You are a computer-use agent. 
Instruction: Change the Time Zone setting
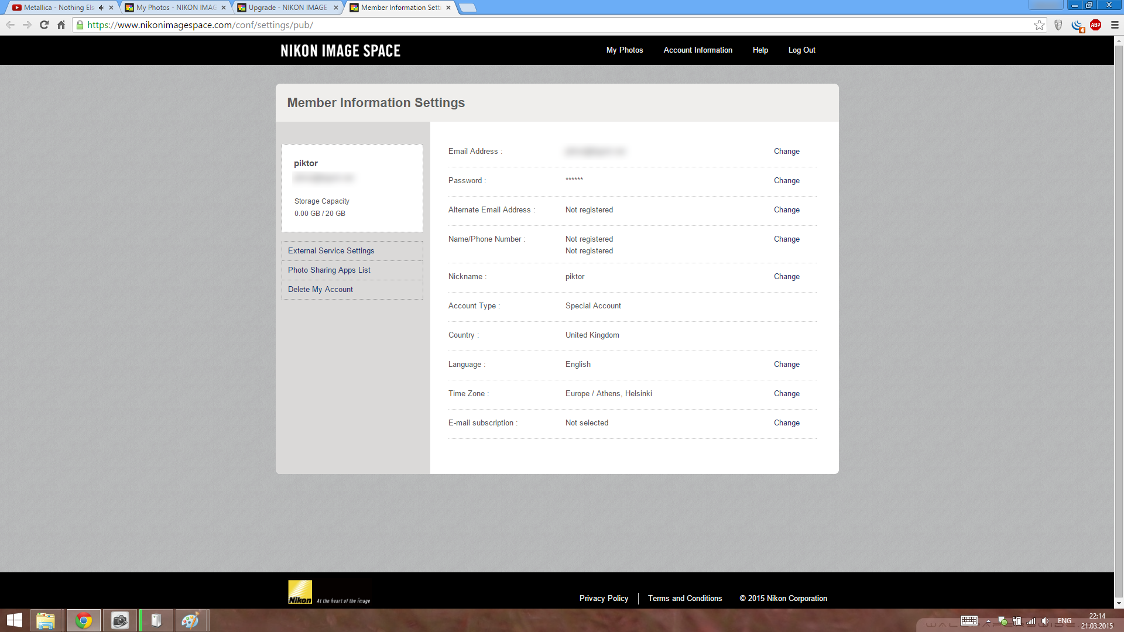pyautogui.click(x=786, y=394)
